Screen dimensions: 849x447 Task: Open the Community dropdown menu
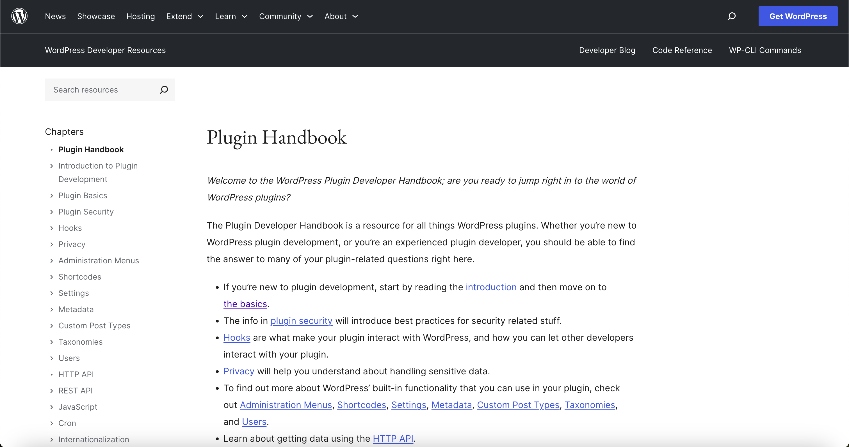pyautogui.click(x=286, y=16)
